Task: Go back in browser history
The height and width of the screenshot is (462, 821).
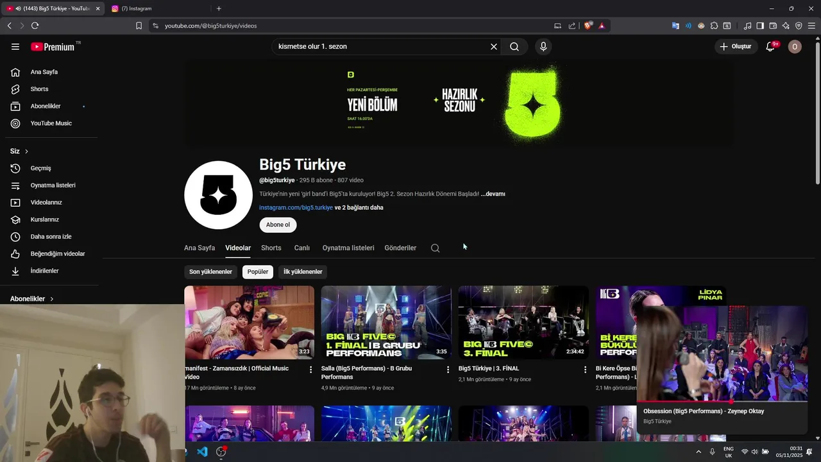Action: point(9,26)
